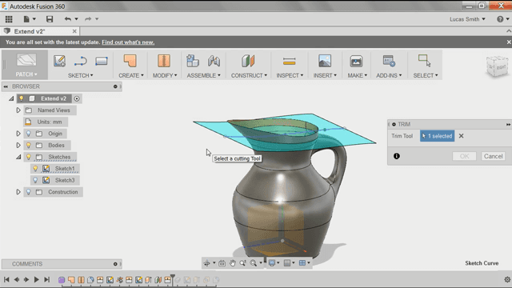Click the '1 selected' Trim Tool selector
This screenshot has width=512, height=288.
point(438,136)
